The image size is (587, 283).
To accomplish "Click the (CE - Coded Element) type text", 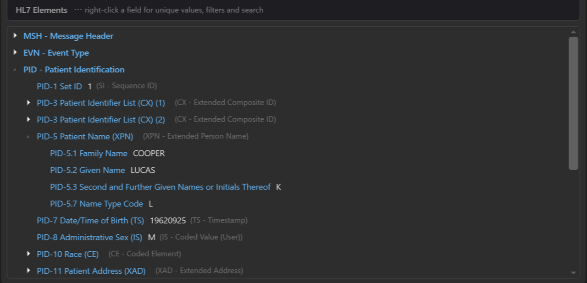I will coord(145,254).
